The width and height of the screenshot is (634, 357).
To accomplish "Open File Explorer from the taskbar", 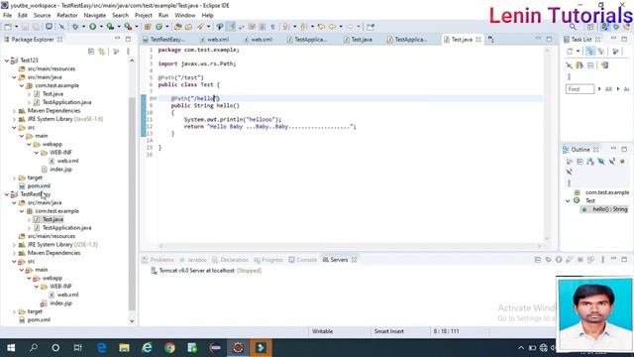I will coord(124,348).
